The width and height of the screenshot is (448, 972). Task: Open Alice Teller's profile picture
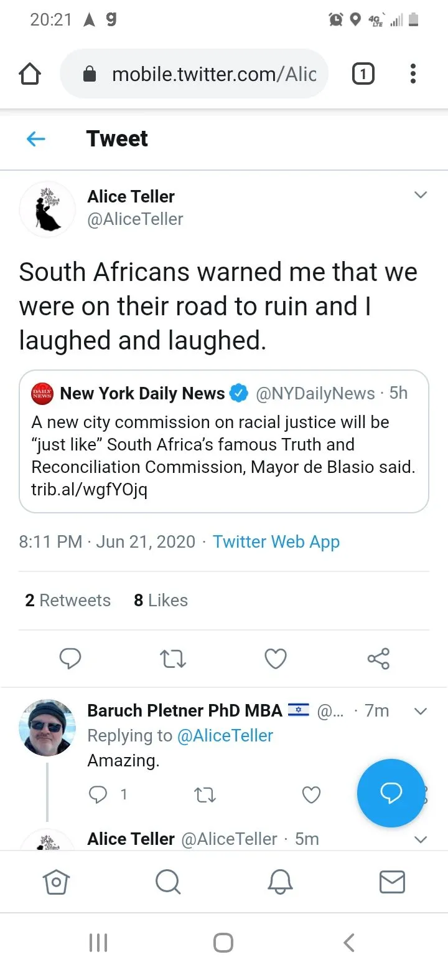tap(47, 209)
